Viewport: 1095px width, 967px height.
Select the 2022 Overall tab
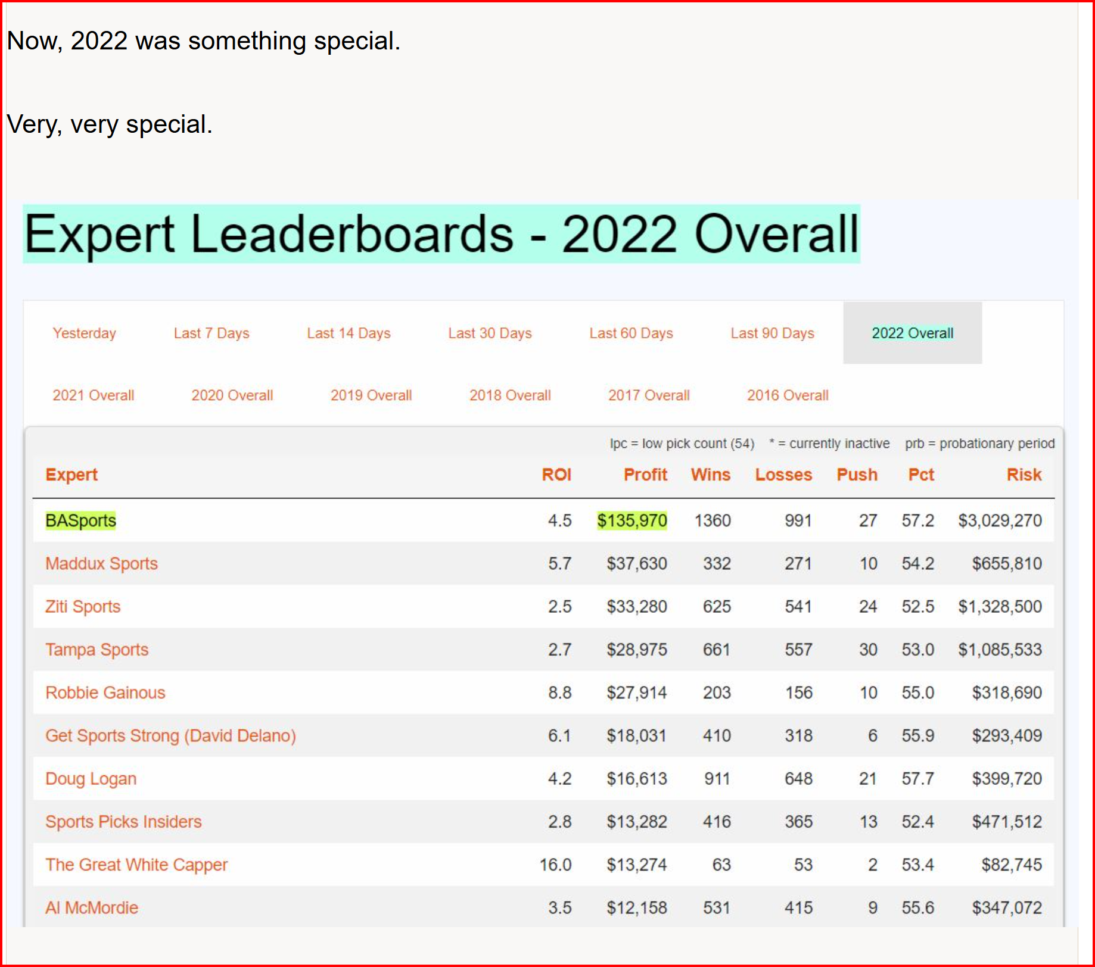(912, 333)
